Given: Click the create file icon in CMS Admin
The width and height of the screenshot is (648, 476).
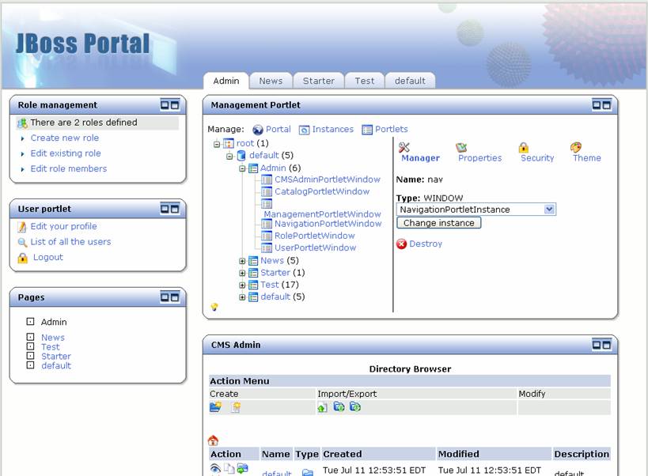Looking at the screenshot, I should tap(236, 407).
